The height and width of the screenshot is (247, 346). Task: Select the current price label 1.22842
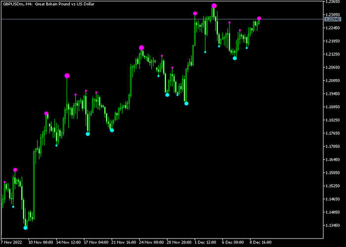(333, 19)
